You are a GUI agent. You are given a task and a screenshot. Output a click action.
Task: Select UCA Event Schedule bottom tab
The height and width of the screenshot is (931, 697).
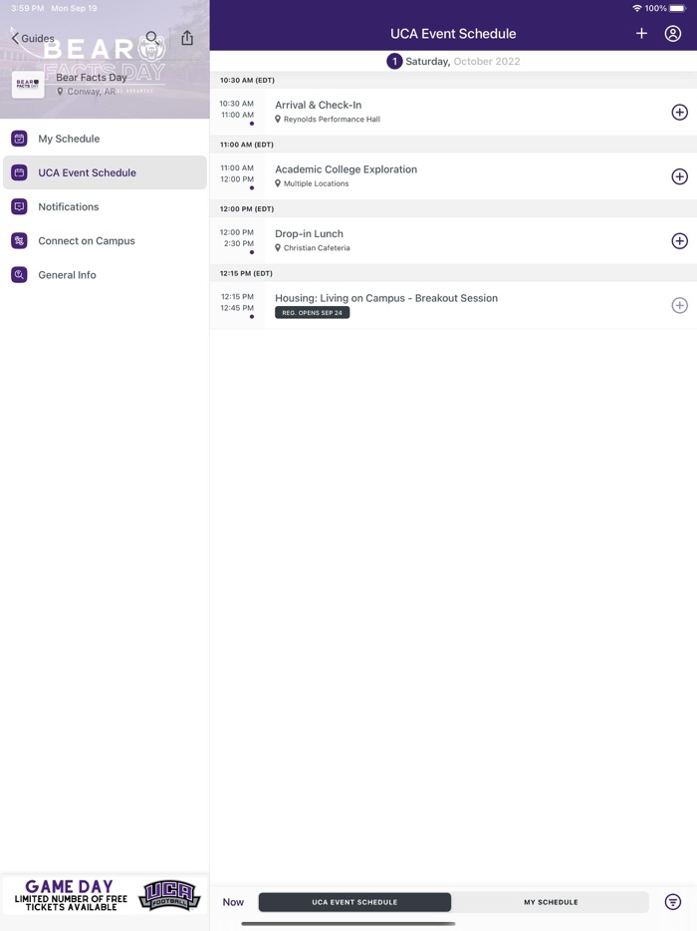point(354,902)
